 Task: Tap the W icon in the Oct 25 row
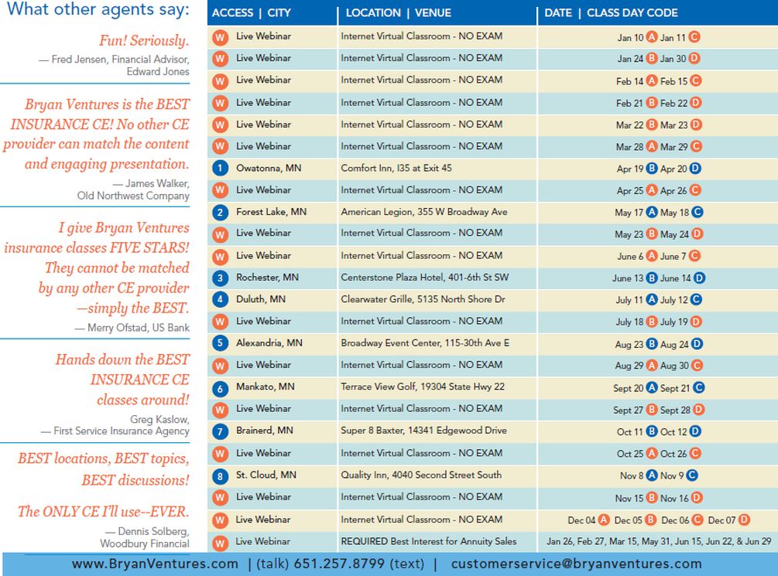220,454
